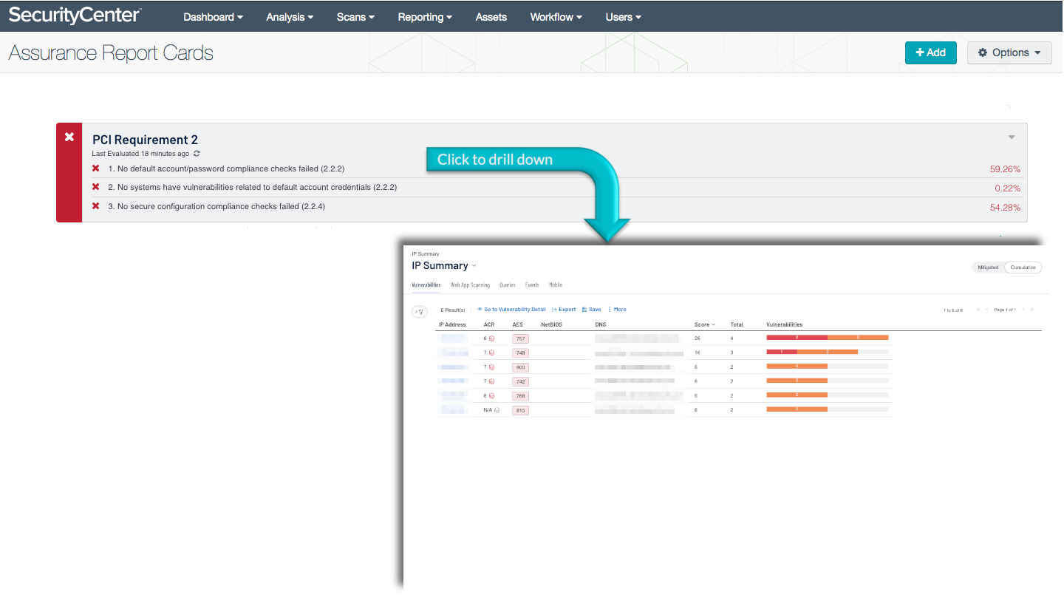
Task: Click the 59.26% value
Action: (x=1005, y=169)
